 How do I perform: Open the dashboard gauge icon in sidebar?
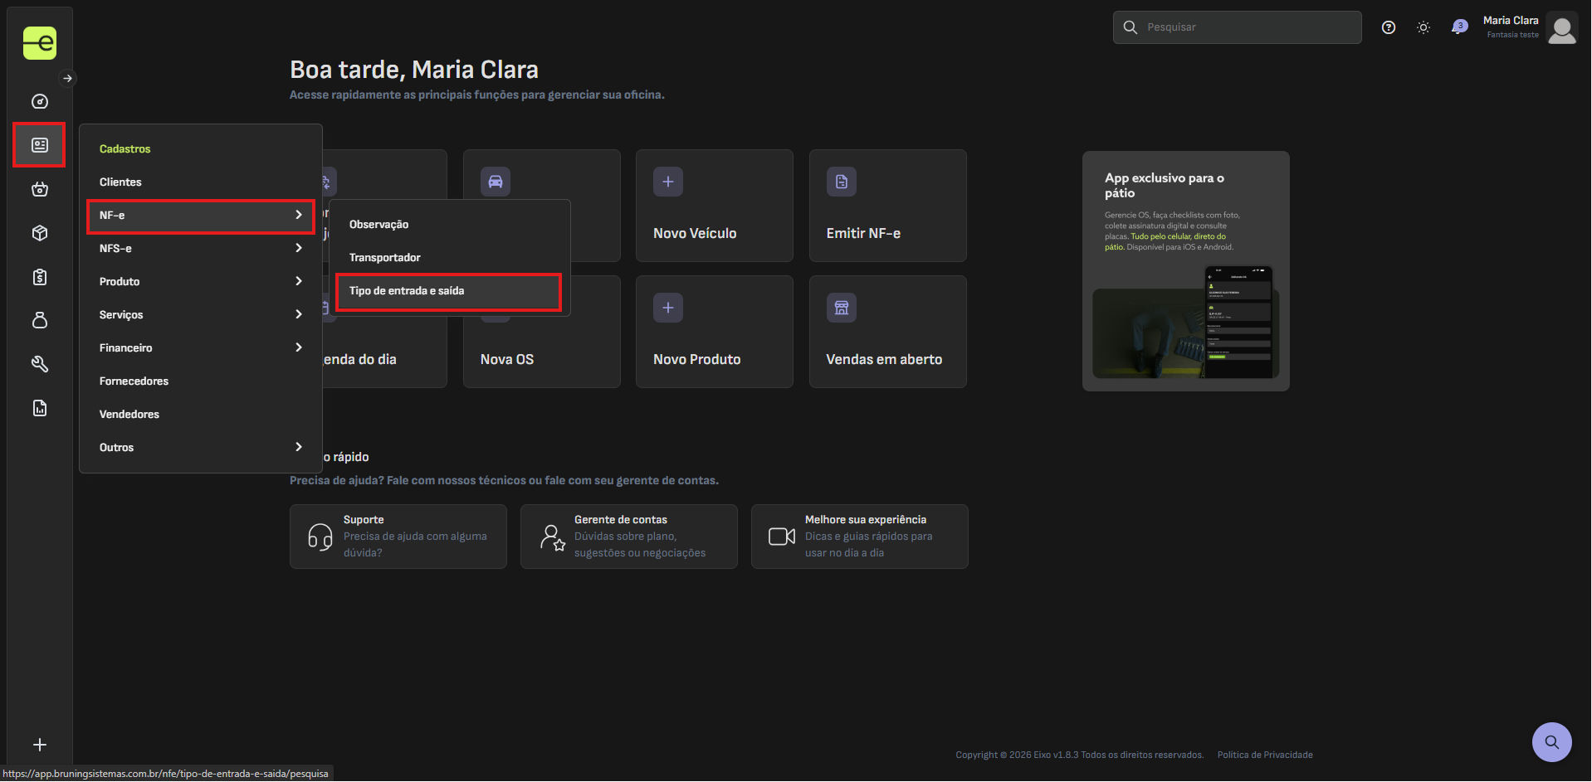pyautogui.click(x=40, y=101)
